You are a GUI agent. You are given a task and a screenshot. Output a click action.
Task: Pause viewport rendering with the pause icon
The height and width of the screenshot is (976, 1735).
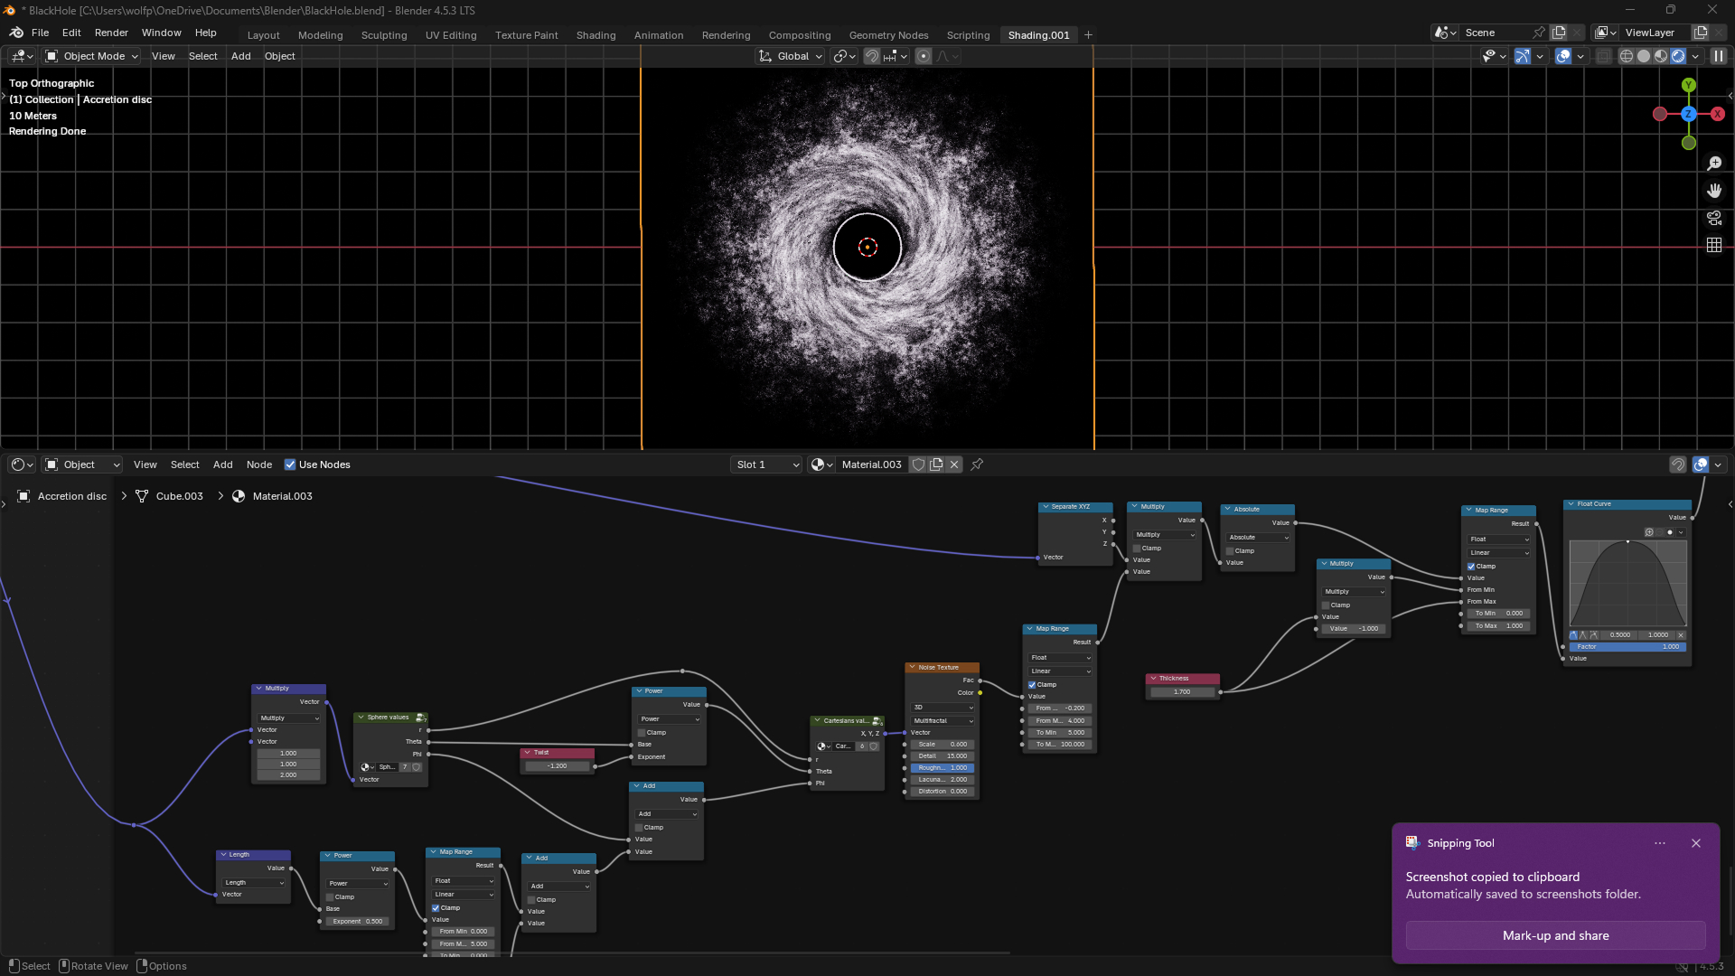tap(1719, 56)
